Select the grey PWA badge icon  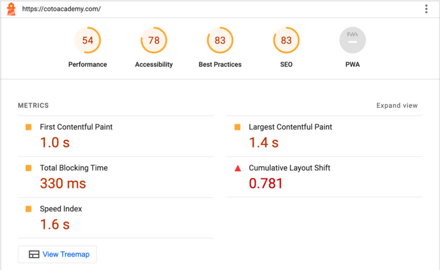click(x=352, y=40)
